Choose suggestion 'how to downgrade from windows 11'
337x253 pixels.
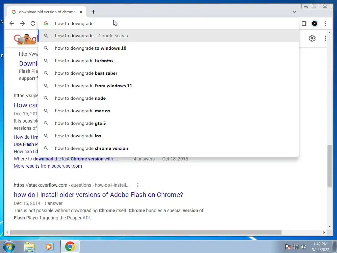(168, 86)
